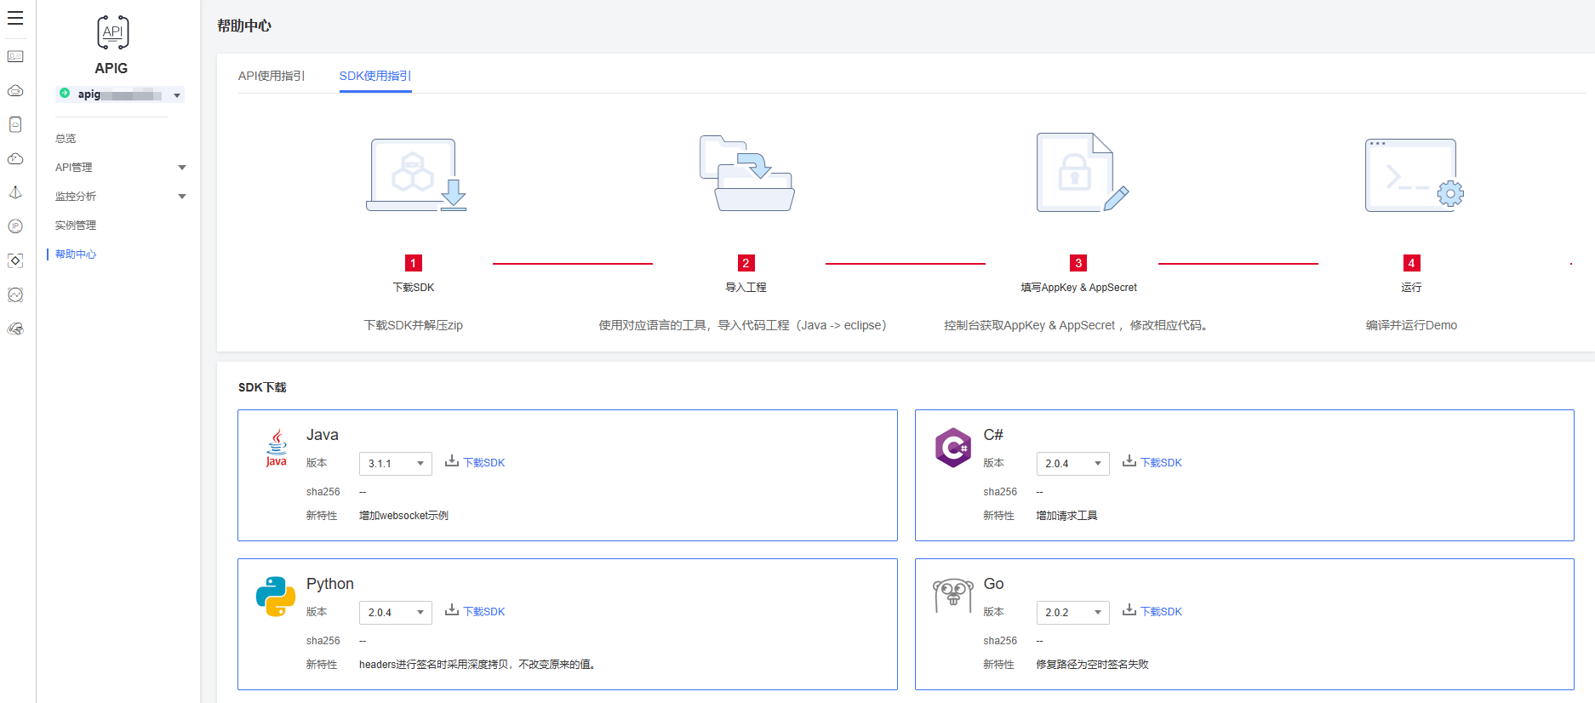This screenshot has width=1595, height=703.
Task: Open the apig instance selector dropdown
Action: click(x=120, y=94)
